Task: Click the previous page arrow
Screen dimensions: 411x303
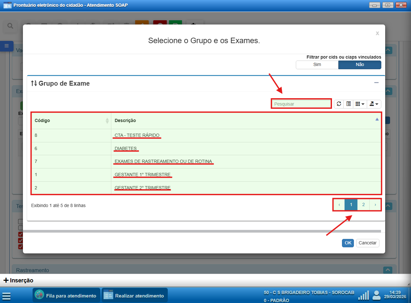Action: point(339,205)
